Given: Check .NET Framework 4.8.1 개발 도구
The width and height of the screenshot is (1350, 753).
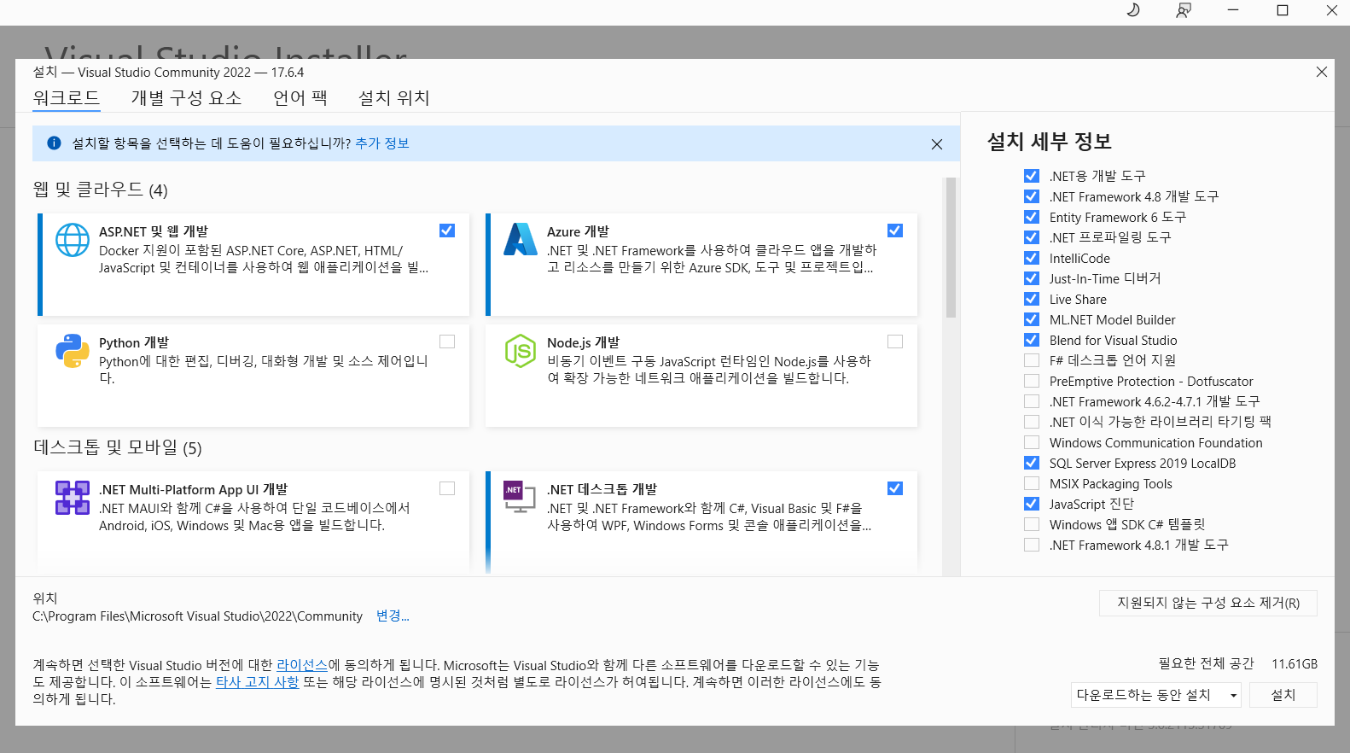Looking at the screenshot, I should 1032,545.
